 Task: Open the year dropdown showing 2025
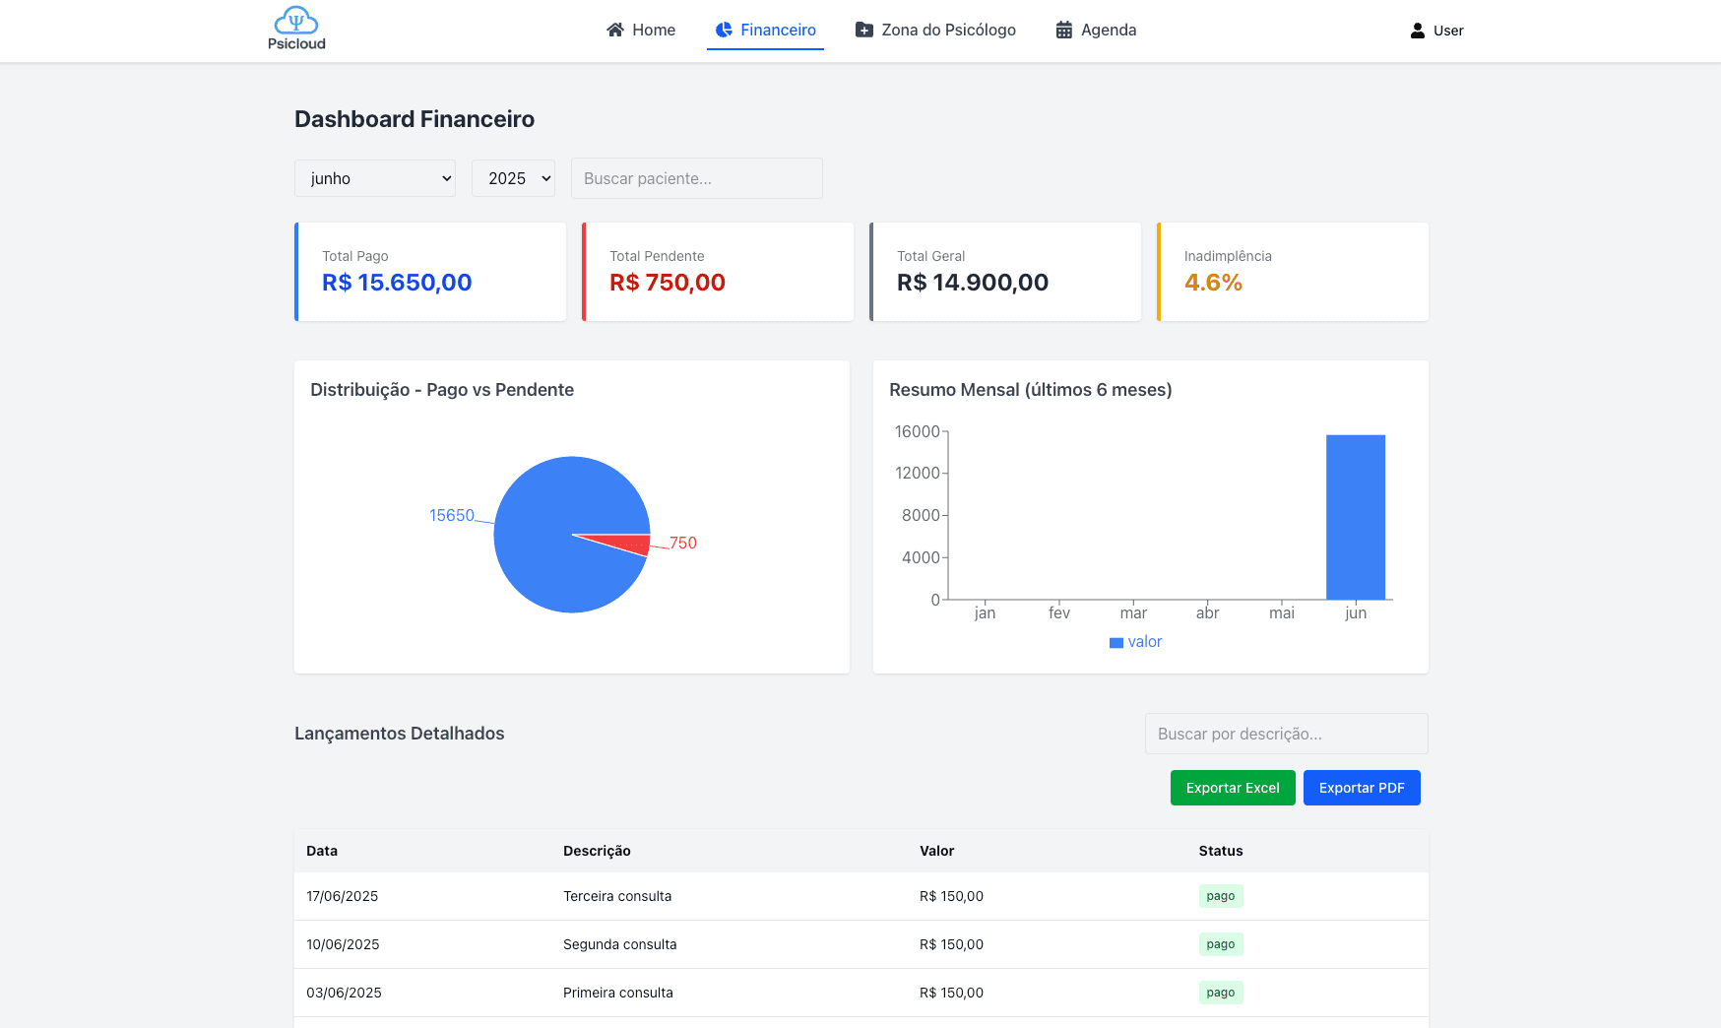point(513,178)
